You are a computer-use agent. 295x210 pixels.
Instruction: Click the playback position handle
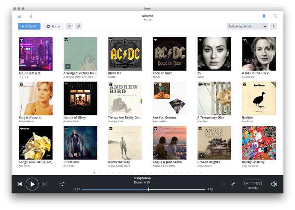tap(149, 189)
